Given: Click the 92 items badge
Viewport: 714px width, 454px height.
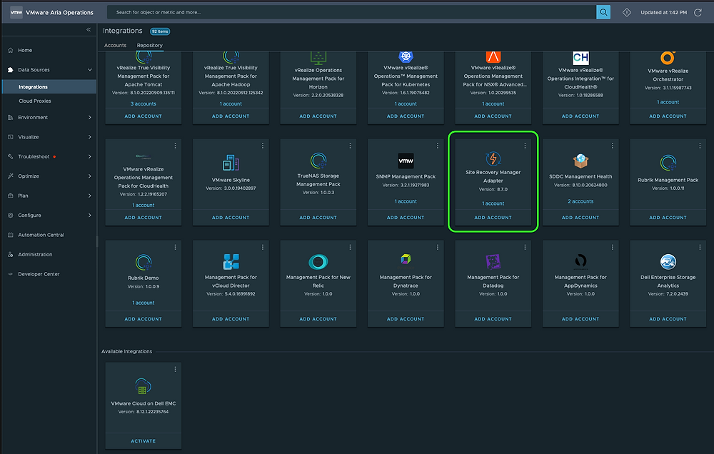Looking at the screenshot, I should [160, 31].
